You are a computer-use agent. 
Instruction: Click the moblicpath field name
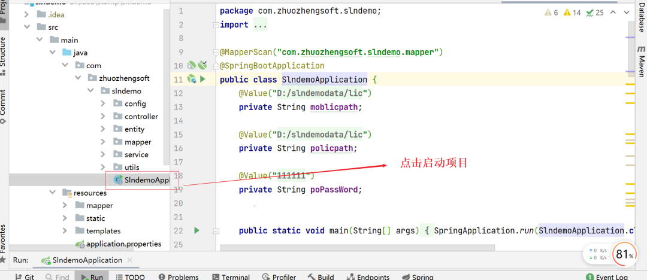pos(335,107)
